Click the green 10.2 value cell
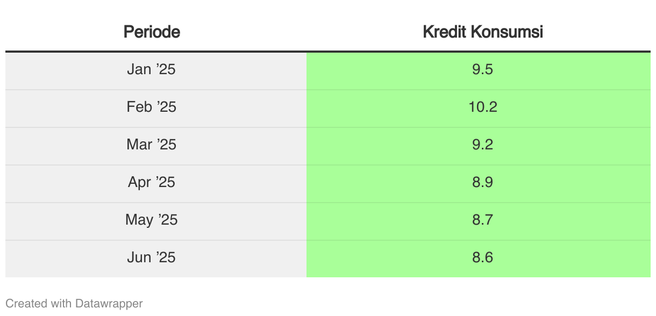656x316 pixels. [x=479, y=109]
